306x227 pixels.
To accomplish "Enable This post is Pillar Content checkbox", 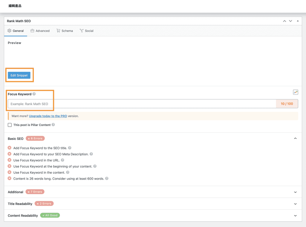I will point(10,125).
